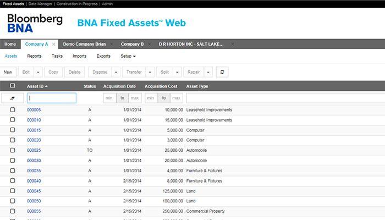Check the box for asset 000010

coord(13,119)
